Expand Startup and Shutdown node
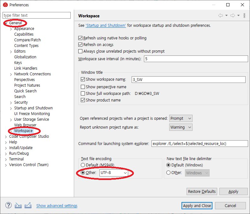This screenshot has width=250, height=214. point(11,108)
